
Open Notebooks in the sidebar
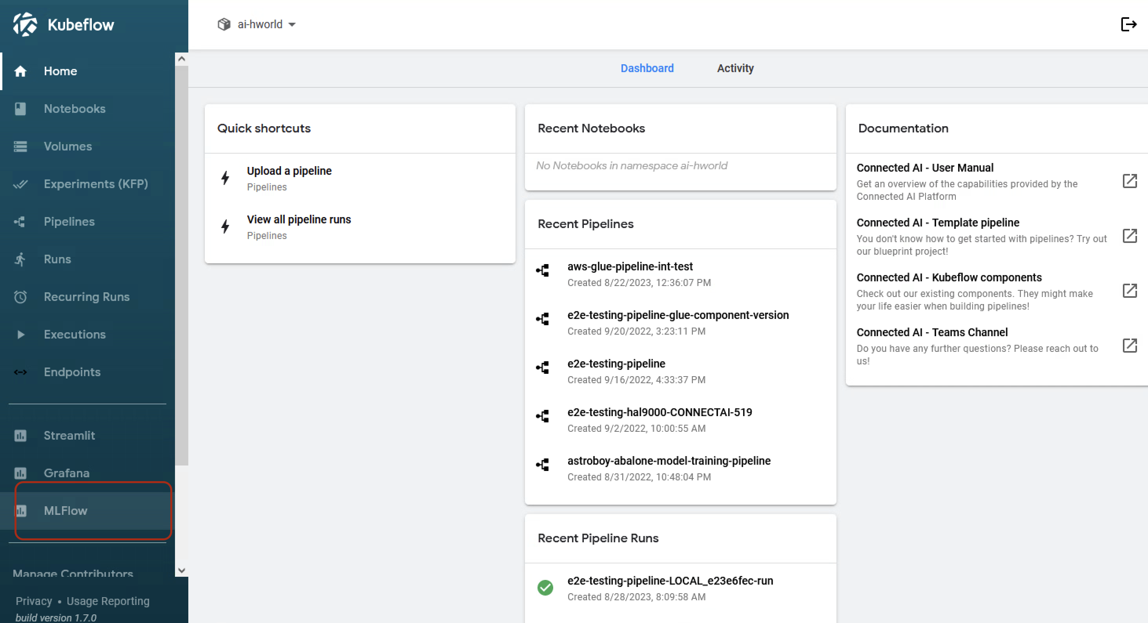tap(88, 109)
